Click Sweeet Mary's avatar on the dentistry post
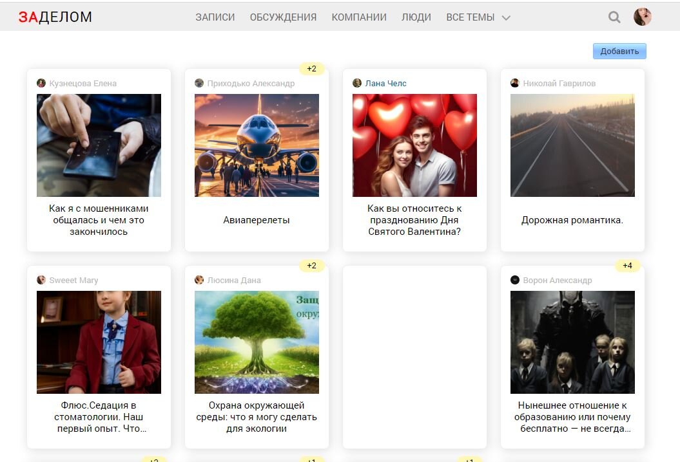The width and height of the screenshot is (680, 462). (42, 279)
